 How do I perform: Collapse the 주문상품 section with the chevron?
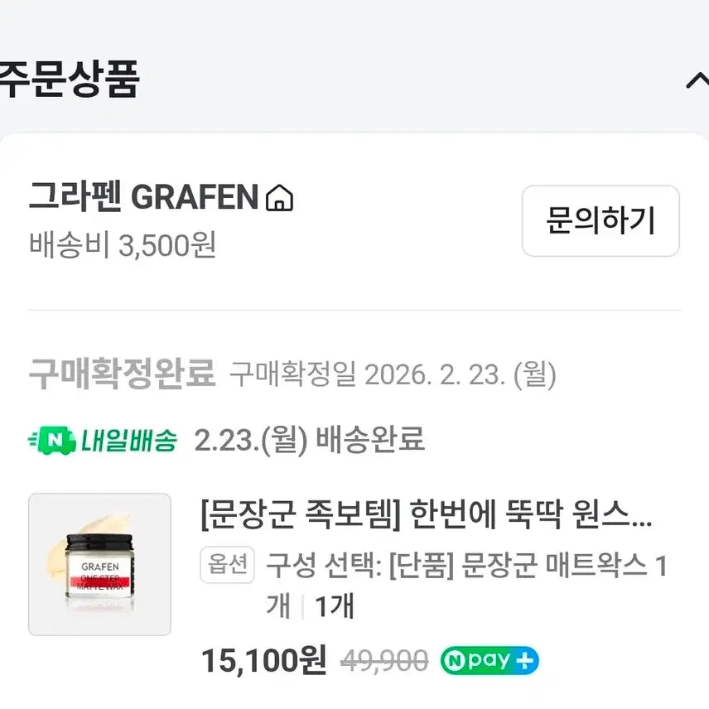[x=697, y=80]
